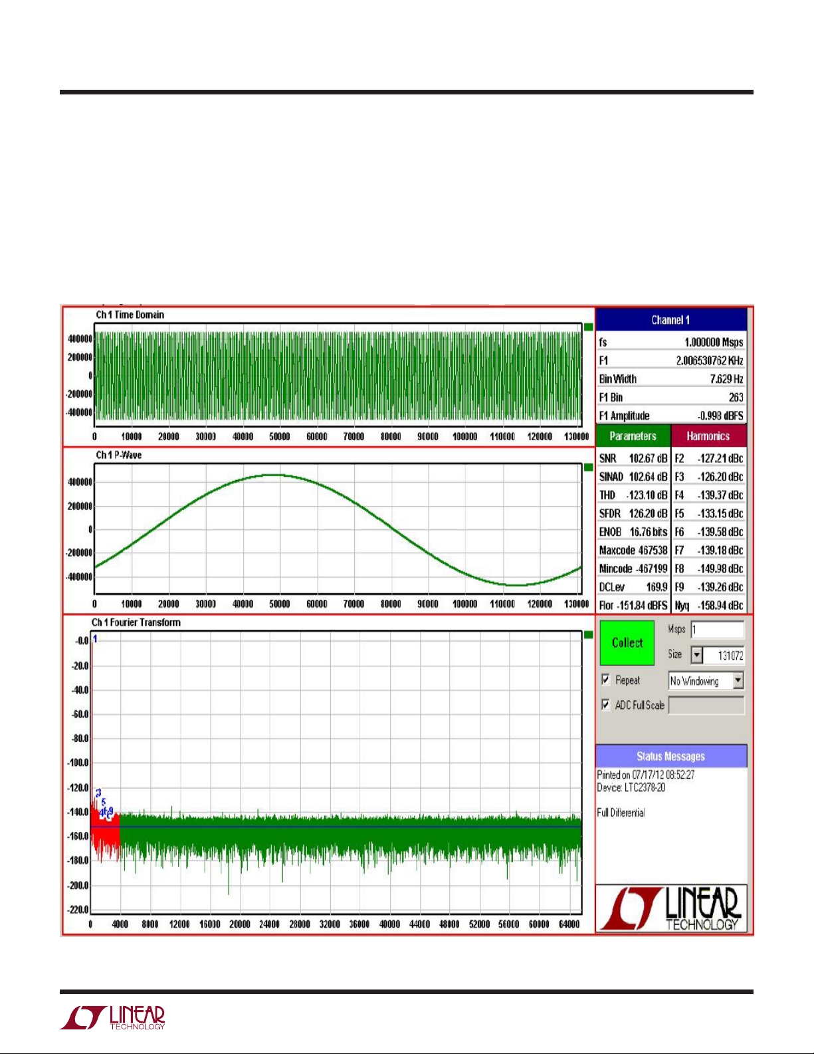
Task: Open the No Windowing dropdown
Action: pos(706,681)
